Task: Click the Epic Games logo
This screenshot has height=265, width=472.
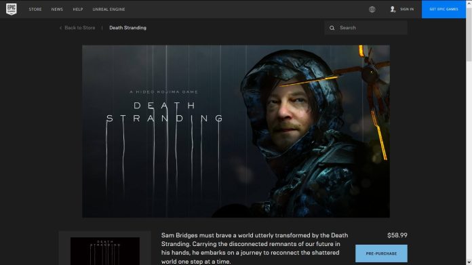Action: tap(12, 9)
